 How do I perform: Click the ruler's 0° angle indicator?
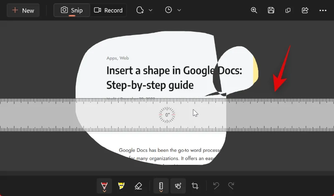click(x=167, y=115)
